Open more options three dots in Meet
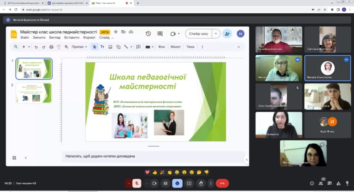 211,183
